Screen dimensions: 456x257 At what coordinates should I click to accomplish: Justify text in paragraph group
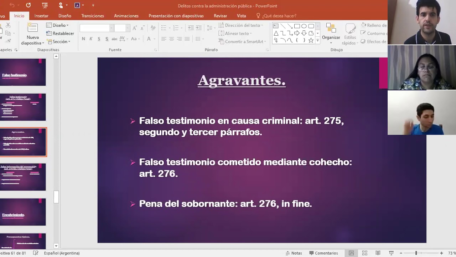point(187,39)
